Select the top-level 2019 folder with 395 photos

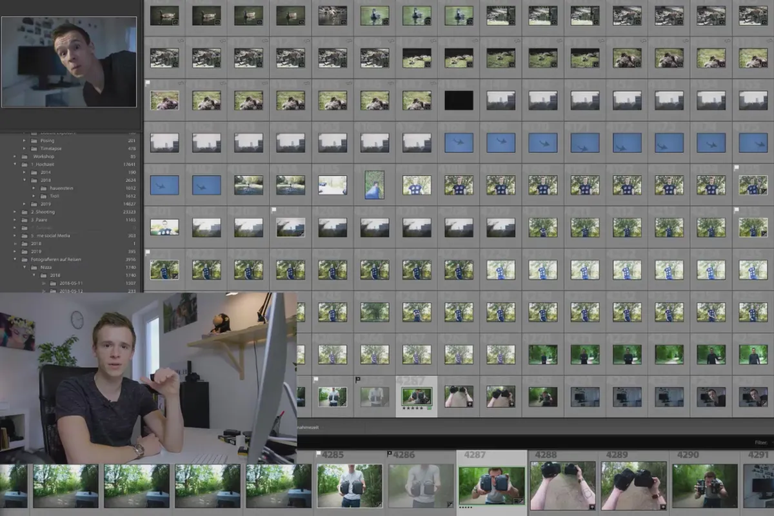[x=36, y=252]
